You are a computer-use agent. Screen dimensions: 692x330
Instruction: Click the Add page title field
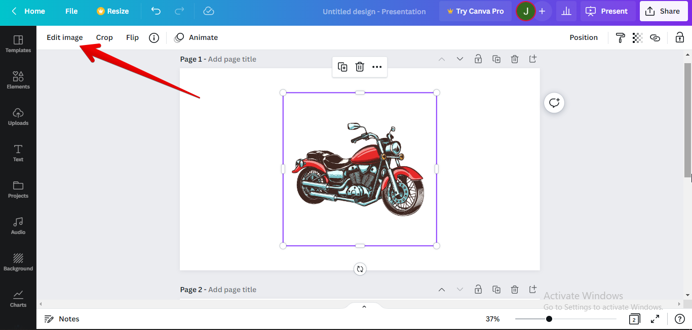pyautogui.click(x=232, y=59)
